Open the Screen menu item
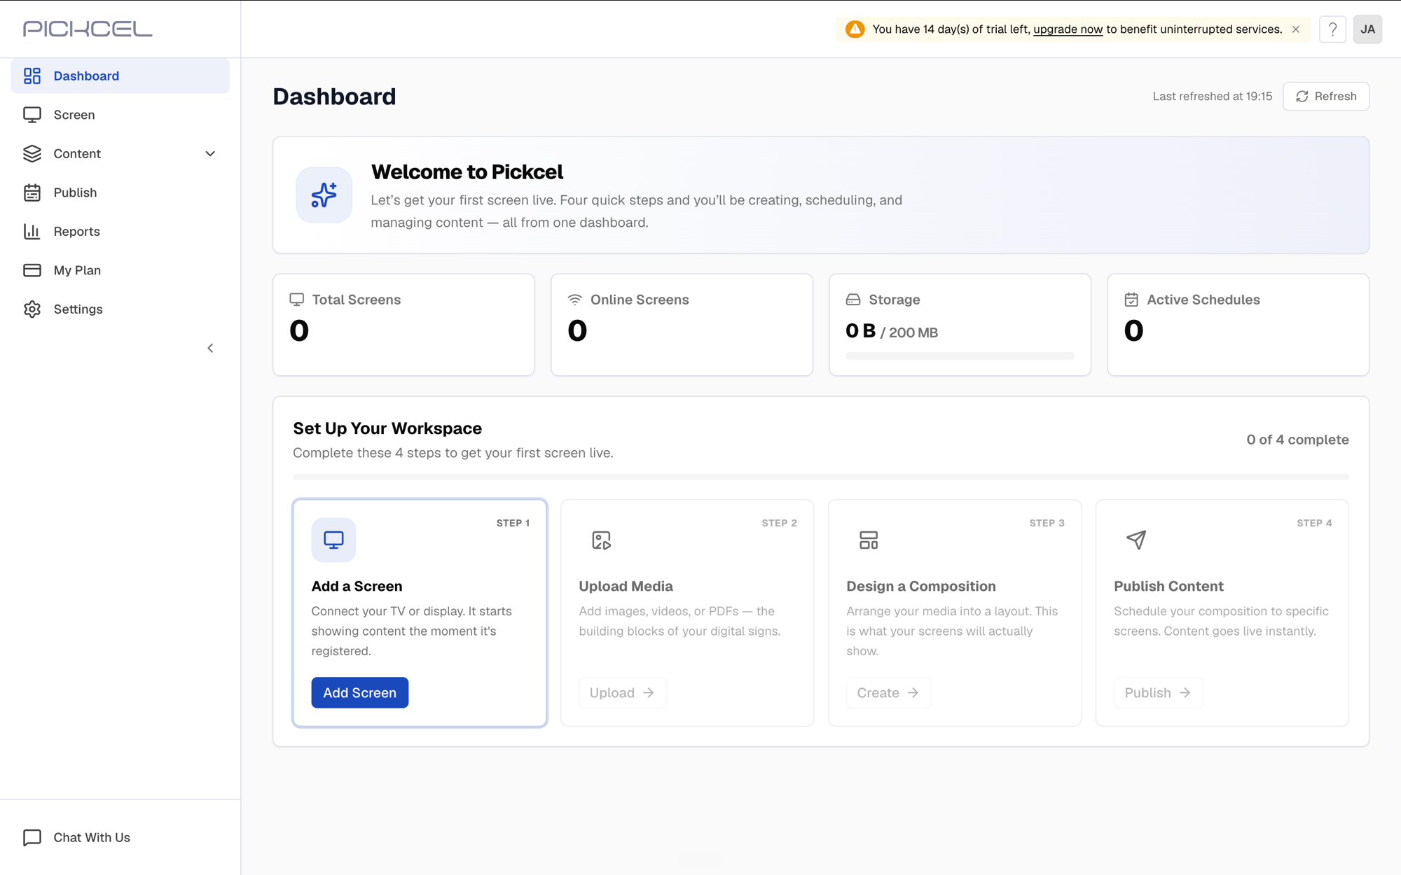This screenshot has height=875, width=1401. (120, 115)
